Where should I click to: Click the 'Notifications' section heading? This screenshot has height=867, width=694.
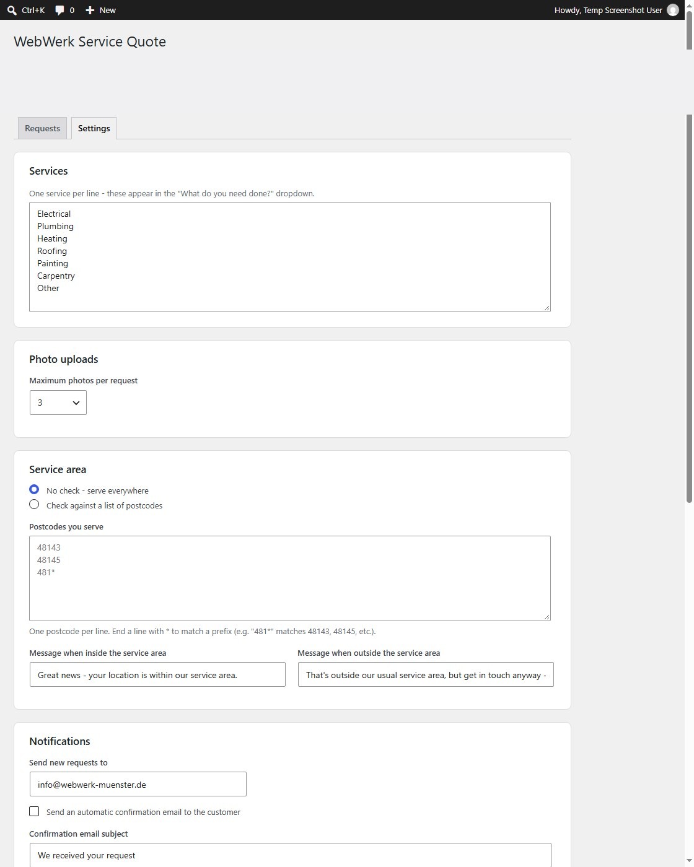pyautogui.click(x=59, y=741)
